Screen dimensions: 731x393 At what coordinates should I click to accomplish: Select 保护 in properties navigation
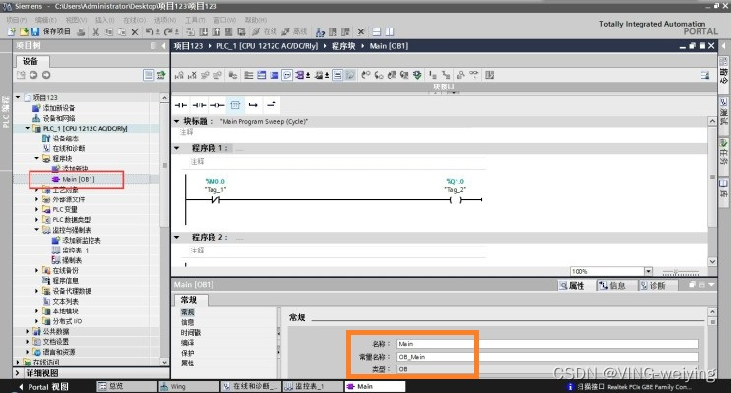(x=187, y=353)
